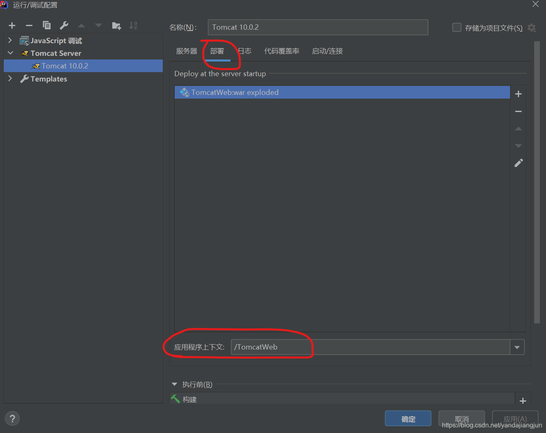Click the 应用程序上下文 label
The width and height of the screenshot is (546, 433).
tap(199, 347)
